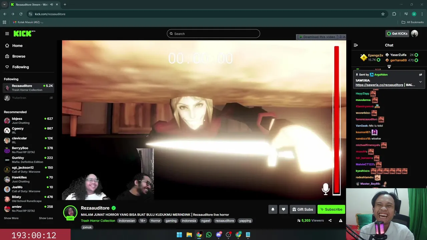Image resolution: width=427 pixels, height=240 pixels.
Task: Open Rezaauditore in Following list
Action: click(28, 88)
